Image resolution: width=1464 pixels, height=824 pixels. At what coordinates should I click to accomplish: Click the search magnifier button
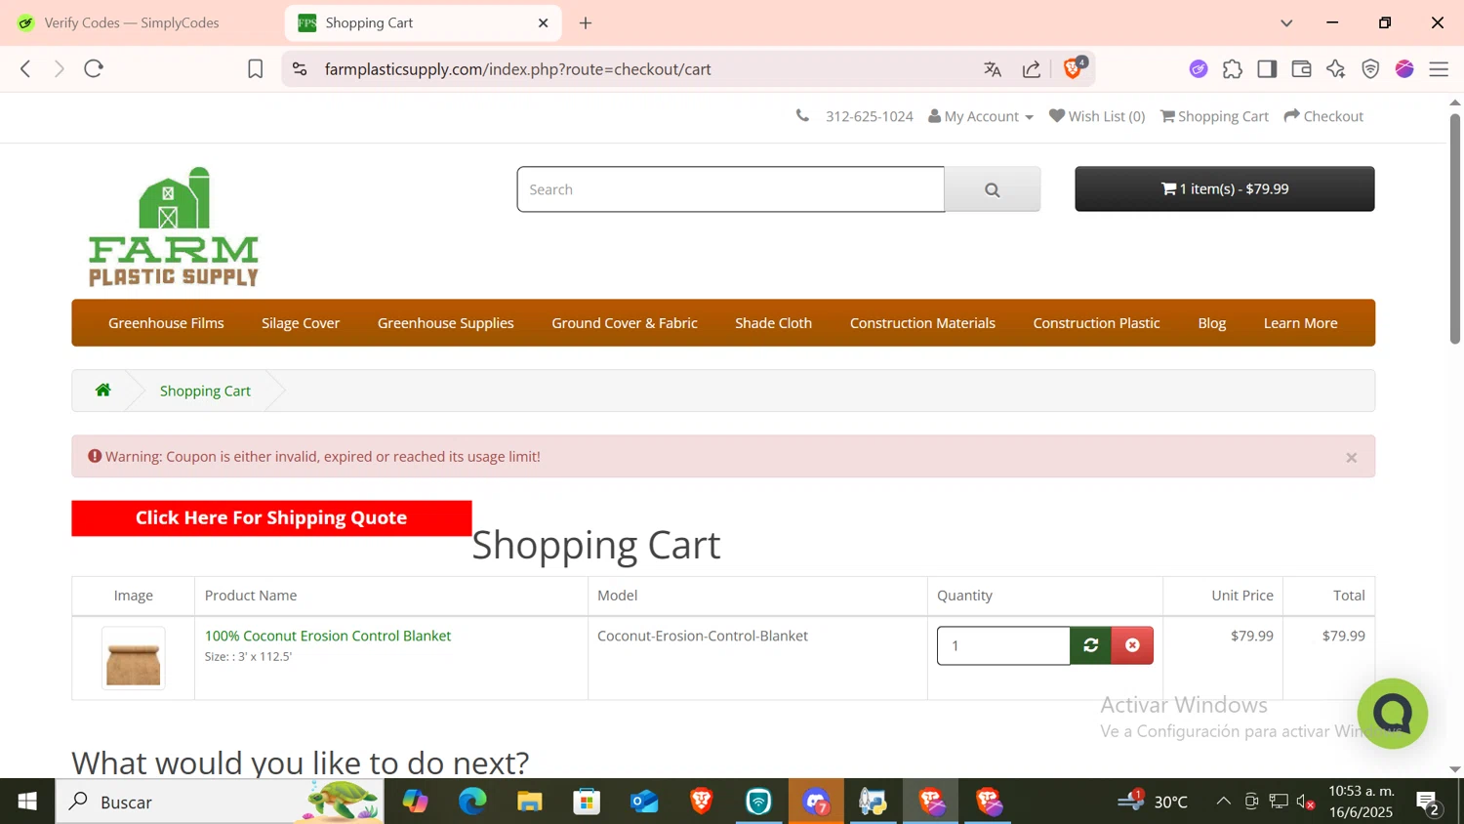(x=993, y=189)
